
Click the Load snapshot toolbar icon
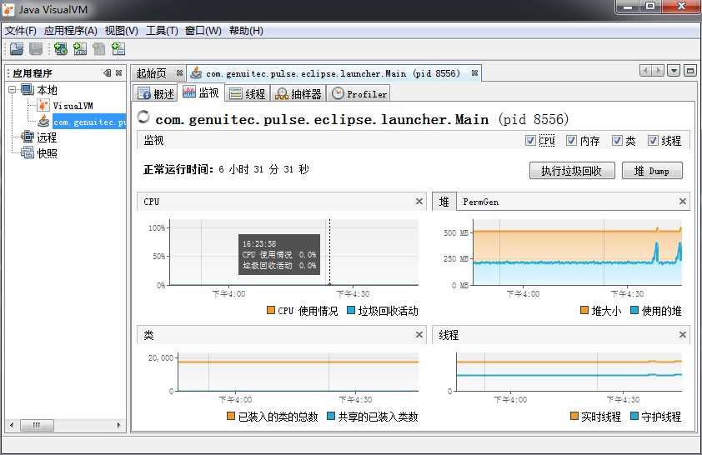(17, 49)
